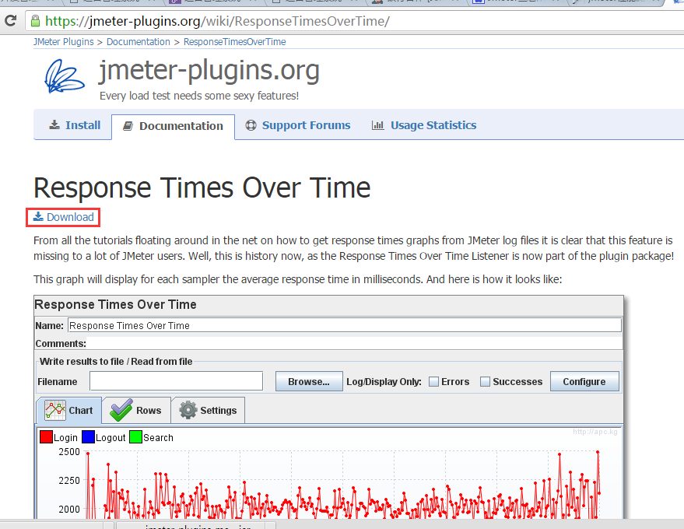The width and height of the screenshot is (684, 529).
Task: Click the Support Forums lifebuoy icon
Action: (251, 125)
